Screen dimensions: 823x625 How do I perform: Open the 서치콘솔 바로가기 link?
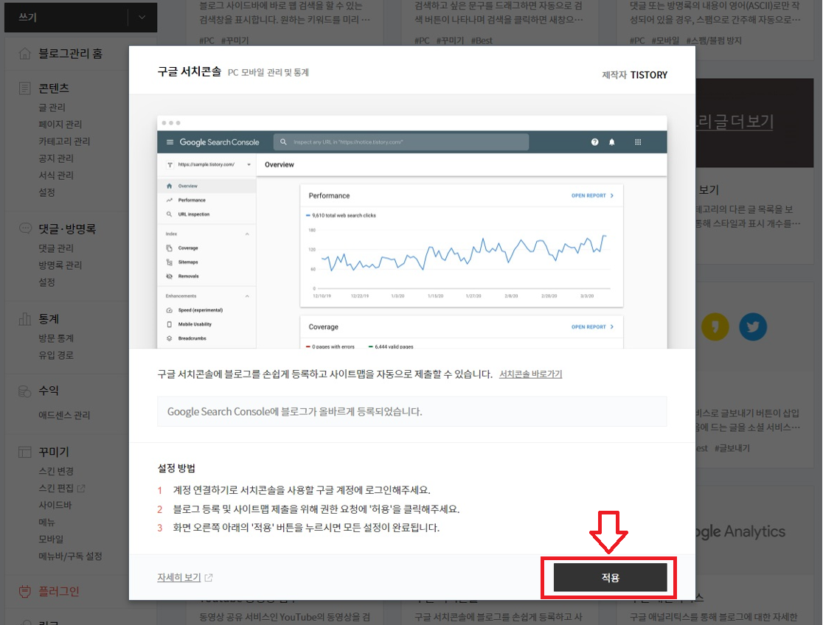(x=530, y=374)
